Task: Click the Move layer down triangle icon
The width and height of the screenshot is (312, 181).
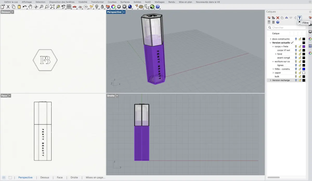Action: pos(291,18)
